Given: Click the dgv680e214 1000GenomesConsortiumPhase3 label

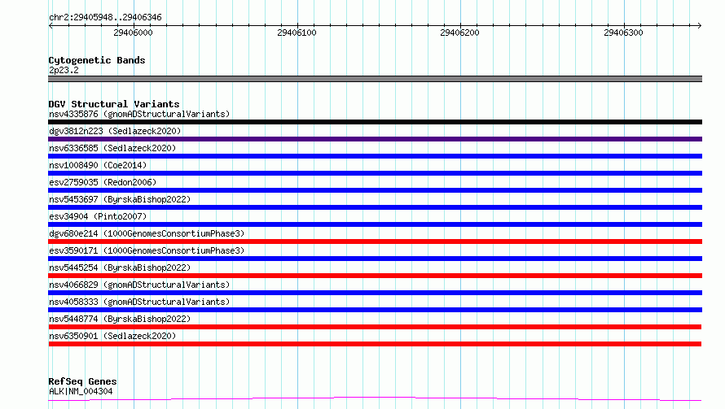Looking at the screenshot, I should click(x=147, y=233).
